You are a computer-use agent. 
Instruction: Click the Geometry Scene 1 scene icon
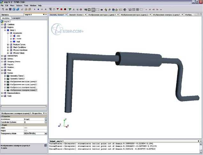(8, 76)
